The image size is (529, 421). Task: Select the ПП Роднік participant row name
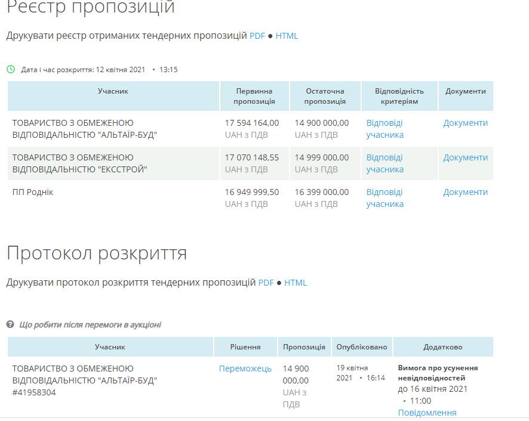pyautogui.click(x=33, y=192)
